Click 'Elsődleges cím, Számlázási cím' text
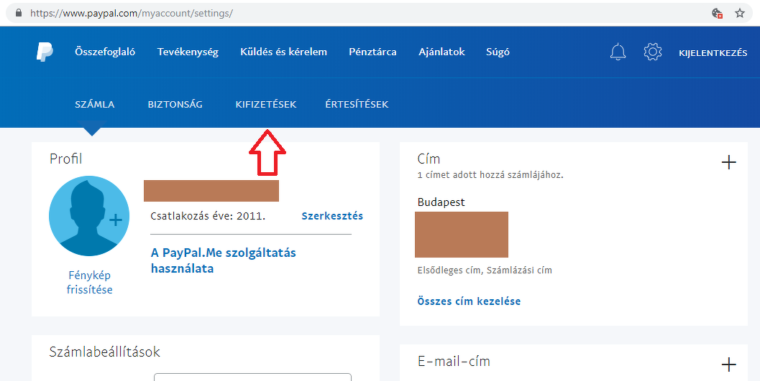This screenshot has width=760, height=381. 485,271
